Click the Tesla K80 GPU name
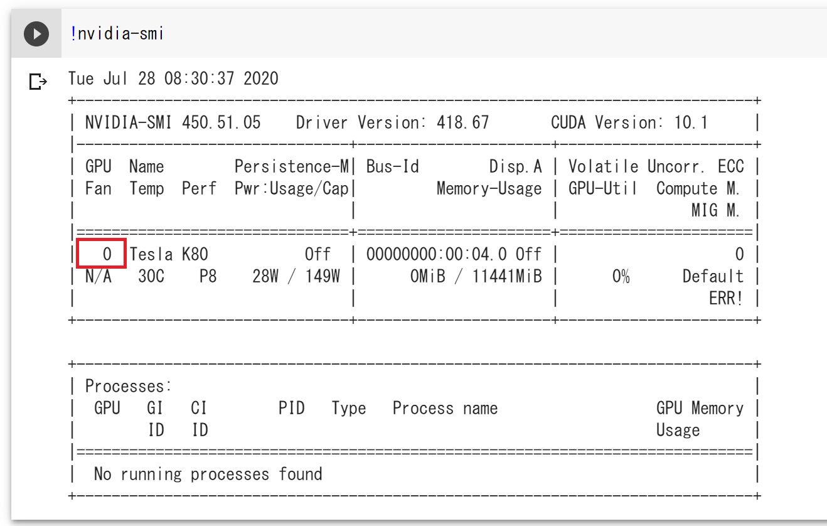The image size is (827, 526). coord(169,254)
